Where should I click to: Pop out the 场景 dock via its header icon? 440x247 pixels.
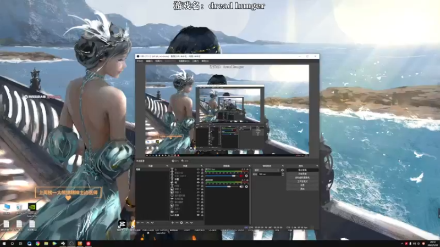tap(167, 166)
